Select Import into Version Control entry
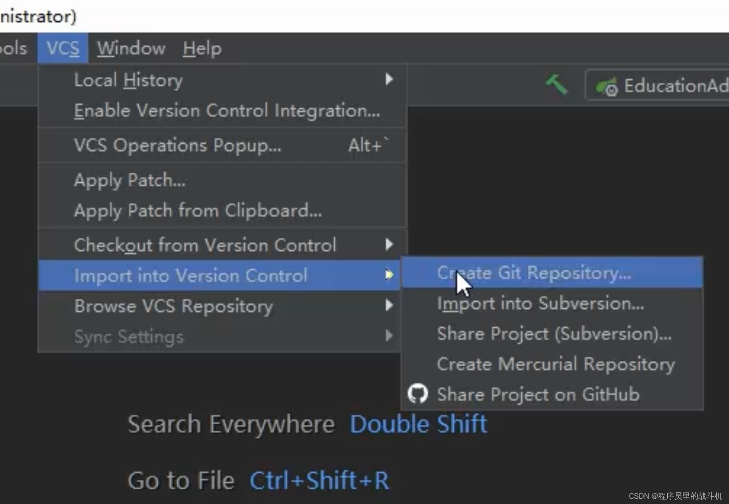The height and width of the screenshot is (504, 729). (220, 275)
